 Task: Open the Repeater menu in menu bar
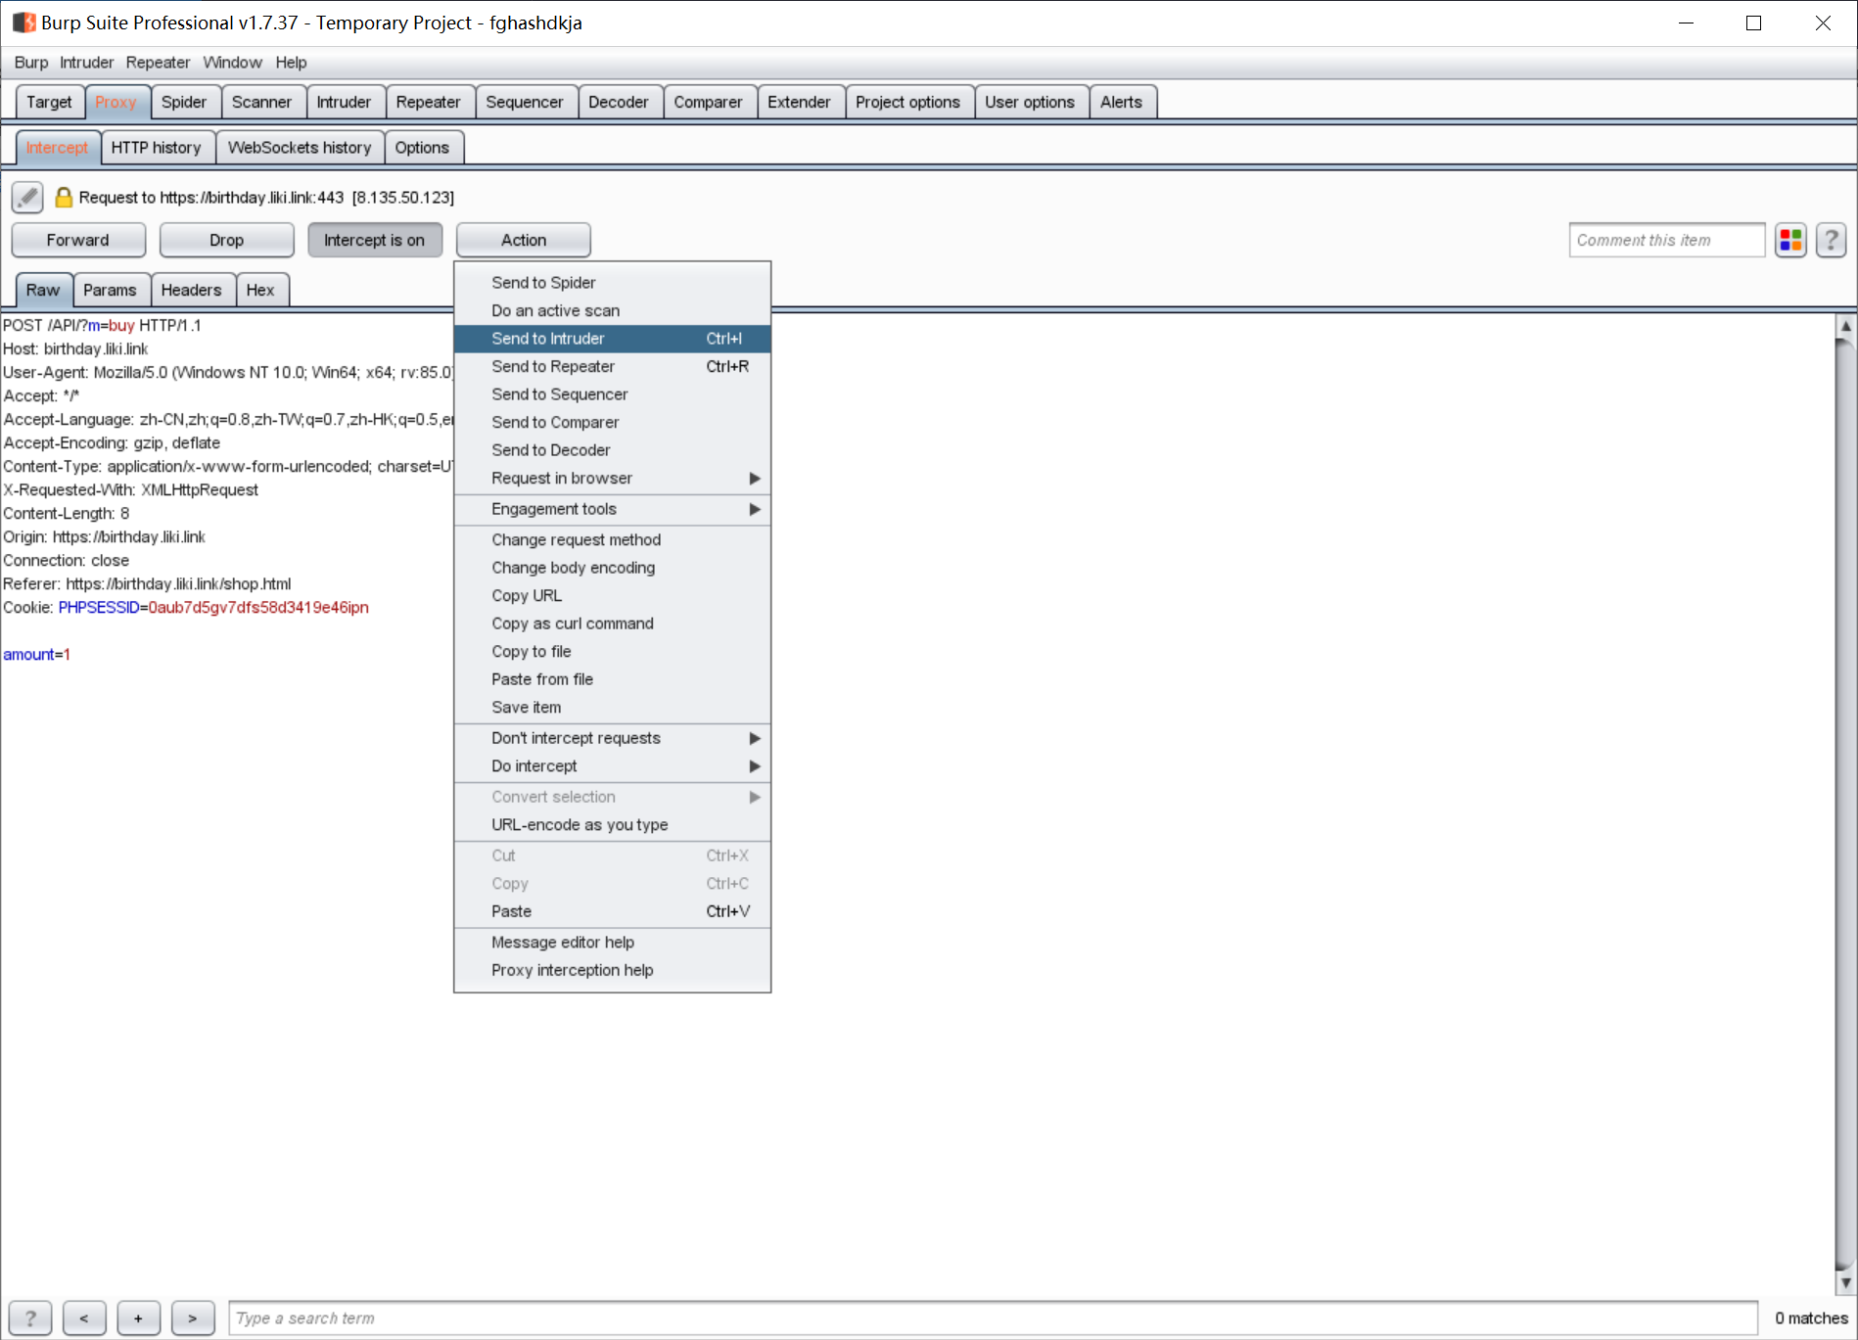[158, 62]
